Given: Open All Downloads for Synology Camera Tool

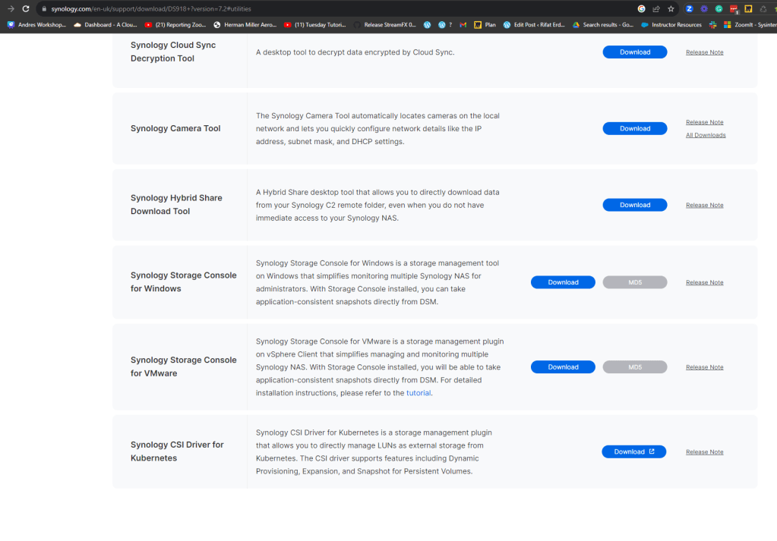Looking at the screenshot, I should 706,134.
